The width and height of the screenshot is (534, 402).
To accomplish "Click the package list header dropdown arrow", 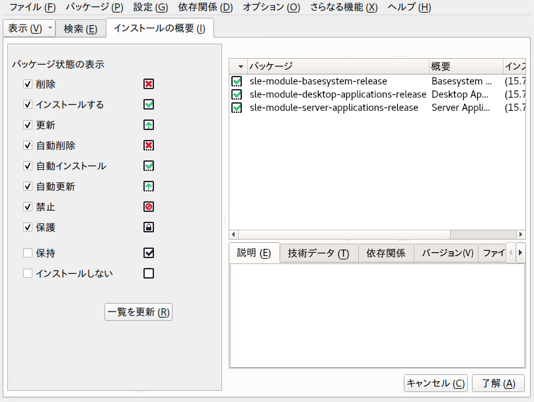I will click(241, 66).
